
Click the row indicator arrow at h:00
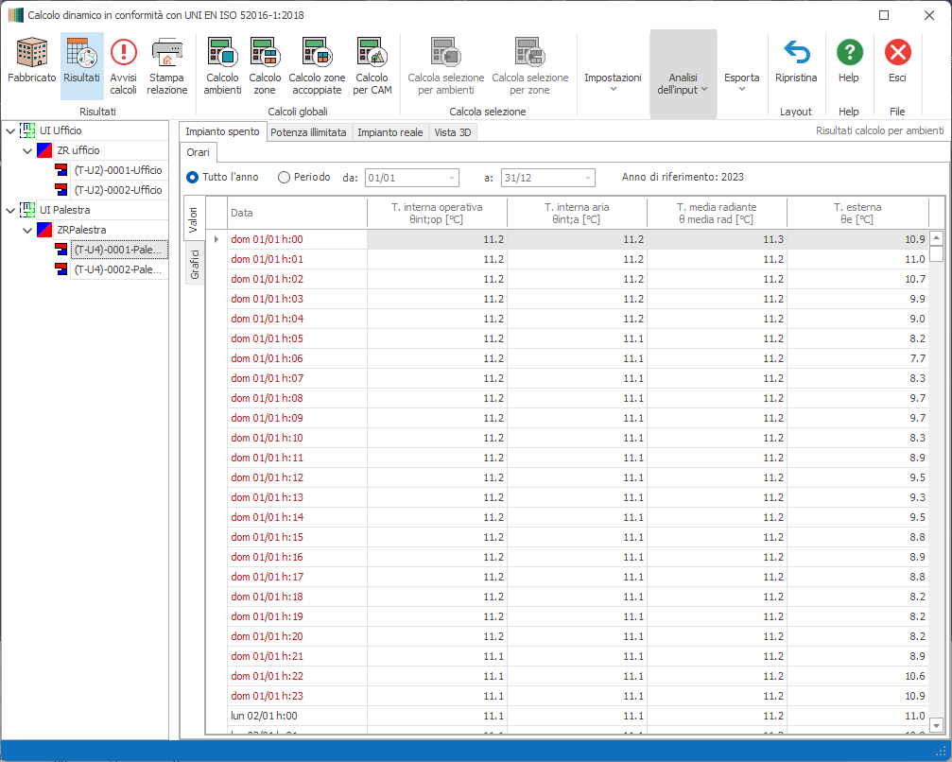point(216,239)
